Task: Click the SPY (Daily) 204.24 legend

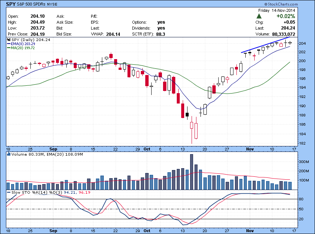Action: [31, 40]
